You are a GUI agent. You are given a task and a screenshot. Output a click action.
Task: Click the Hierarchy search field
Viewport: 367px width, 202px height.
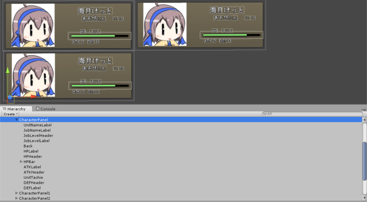point(312,114)
